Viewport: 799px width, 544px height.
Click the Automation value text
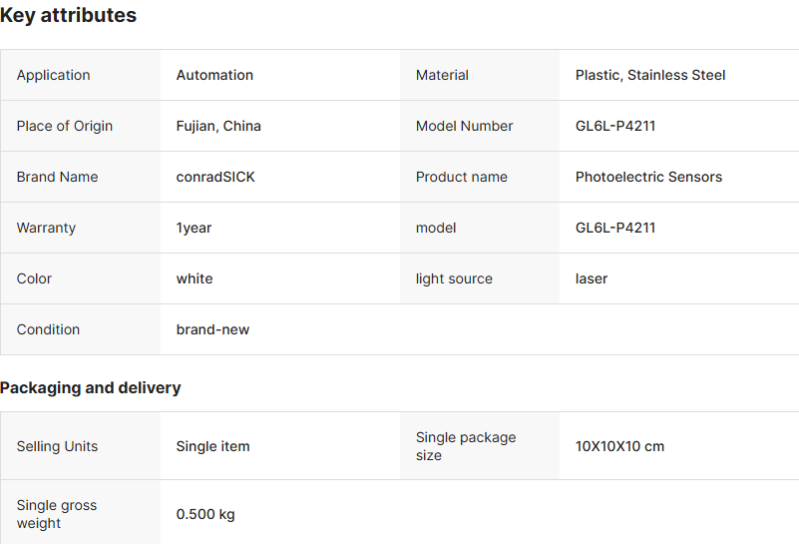[x=214, y=75]
